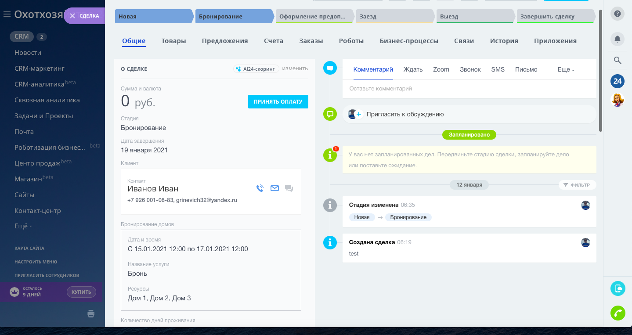Click the printer icon in left sidebar
This screenshot has width=632, height=335.
point(91,313)
